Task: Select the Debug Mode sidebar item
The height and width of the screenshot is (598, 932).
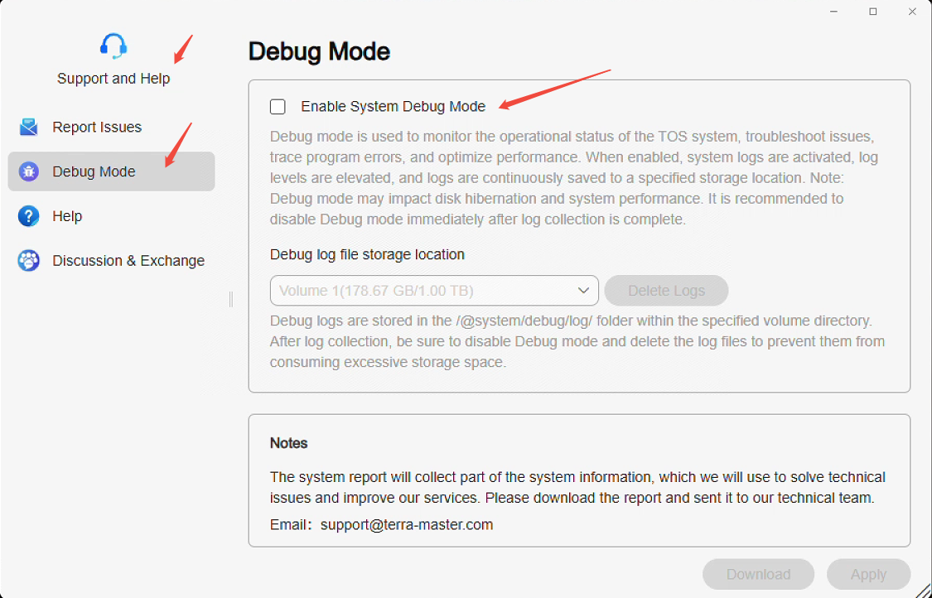Action: pyautogui.click(x=111, y=171)
